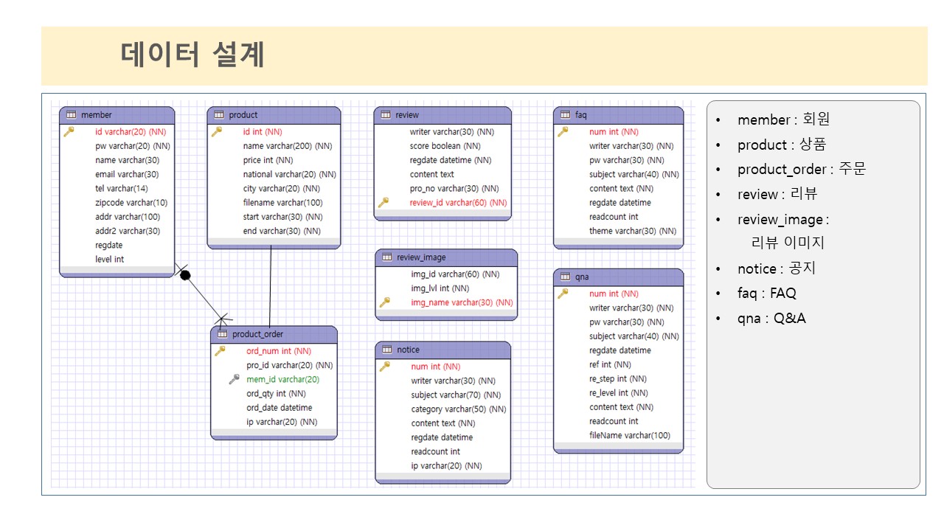Click the key icon beside img_name
Viewport: 944px width, 531px height.
tap(385, 302)
